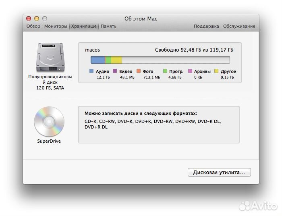Click the 4,68 ГБ apps value
Image resolution: width=282 pixels, height=216 pixels.
[x=175, y=77]
